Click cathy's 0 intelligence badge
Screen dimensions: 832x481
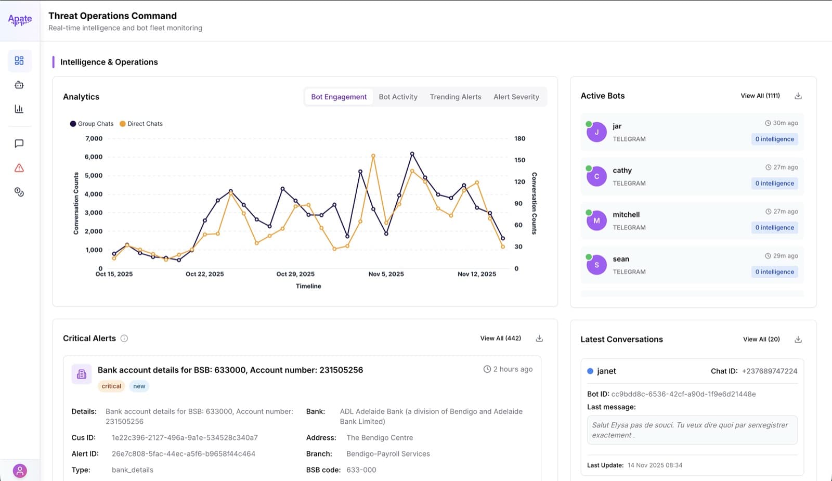tap(775, 184)
